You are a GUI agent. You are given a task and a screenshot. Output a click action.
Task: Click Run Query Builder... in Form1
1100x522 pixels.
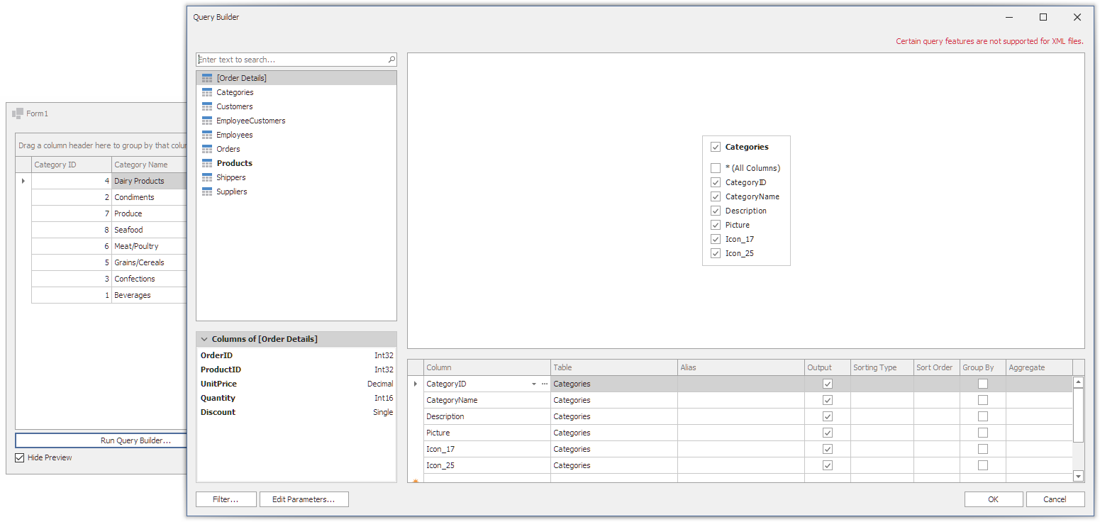tap(101, 440)
